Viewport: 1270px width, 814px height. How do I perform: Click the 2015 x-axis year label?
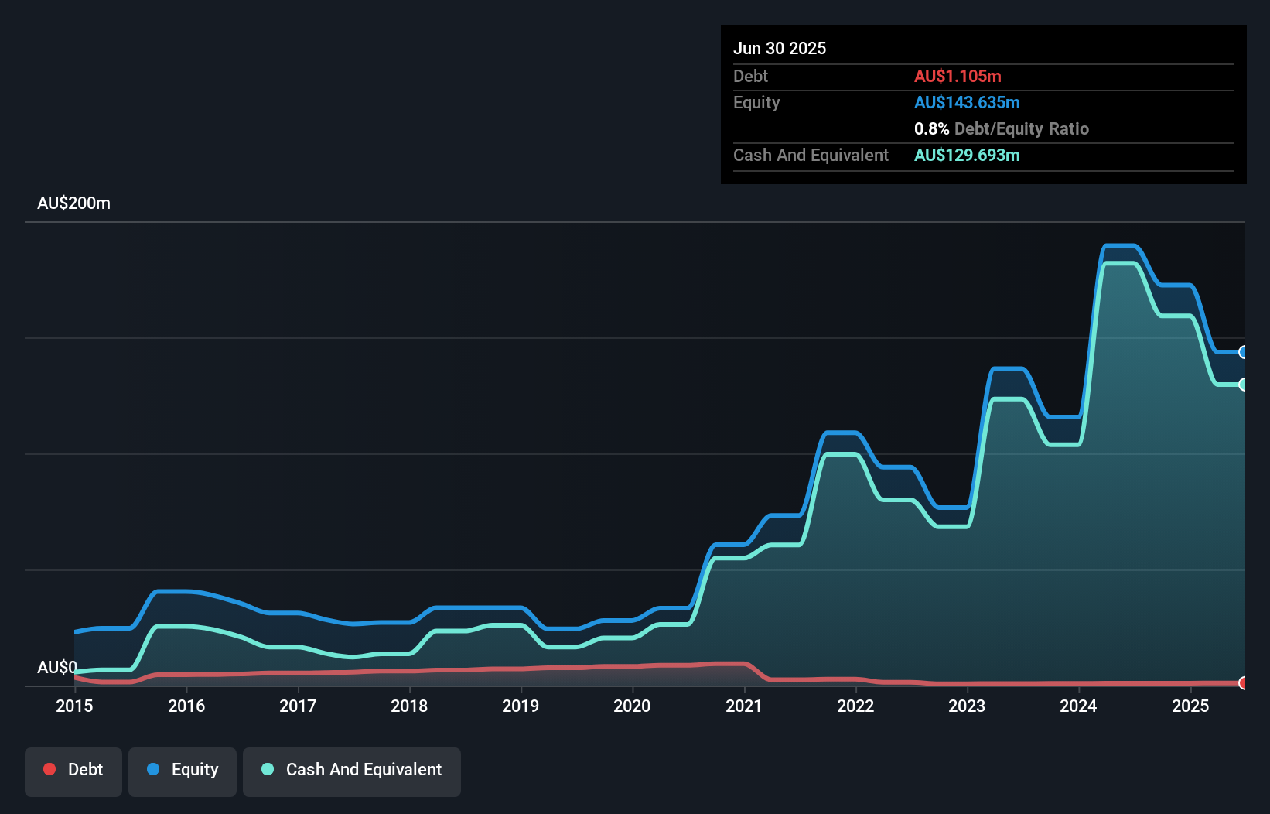coord(74,706)
